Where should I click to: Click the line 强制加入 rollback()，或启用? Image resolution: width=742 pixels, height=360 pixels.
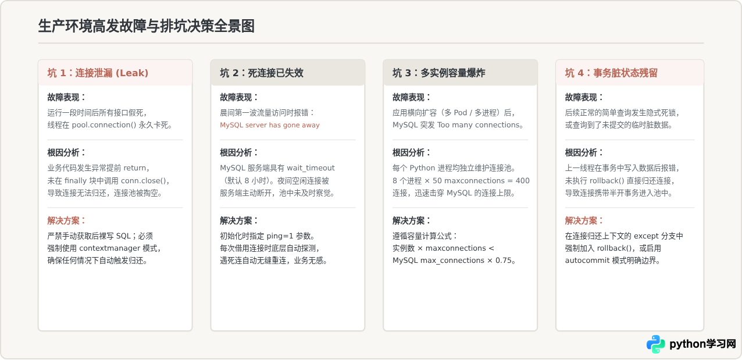613,248
